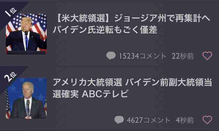Click the 4秒前 timestamp
The image size is (219, 131).
pos(185,120)
